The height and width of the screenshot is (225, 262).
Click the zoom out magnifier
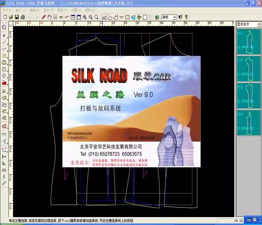(x=91, y=17)
